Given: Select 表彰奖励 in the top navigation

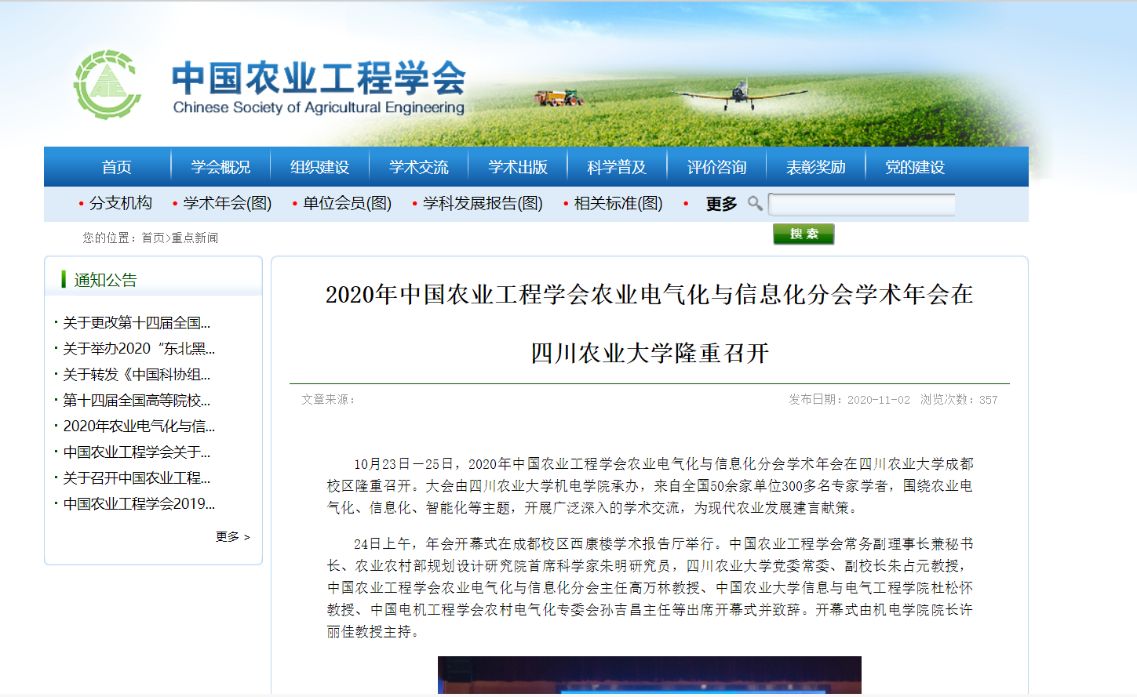Looking at the screenshot, I should (x=816, y=167).
